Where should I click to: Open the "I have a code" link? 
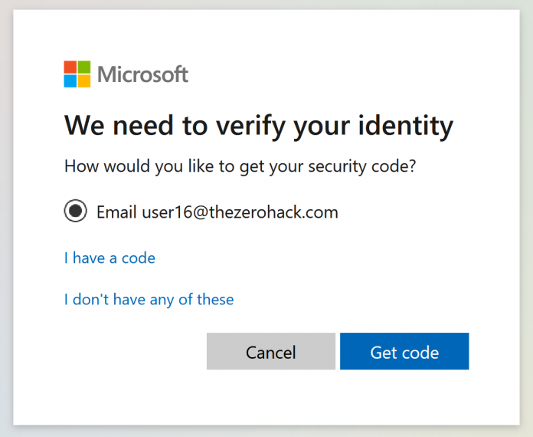click(110, 258)
